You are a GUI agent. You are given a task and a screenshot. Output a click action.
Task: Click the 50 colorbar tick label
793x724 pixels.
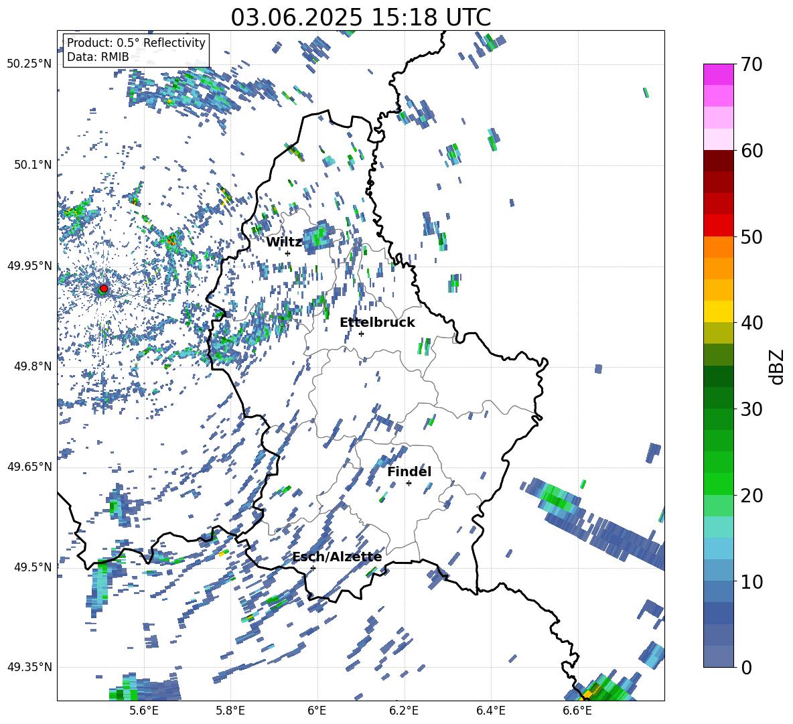pyautogui.click(x=752, y=236)
